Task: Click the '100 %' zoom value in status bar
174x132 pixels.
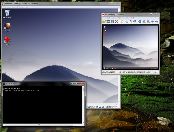Action: (125, 72)
